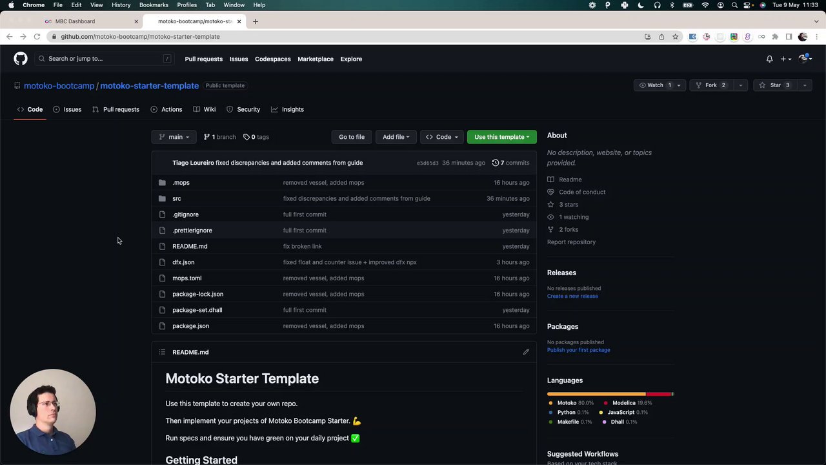Screen dimensions: 826x465
Task: Expand the Add file dropdown
Action: click(x=396, y=137)
